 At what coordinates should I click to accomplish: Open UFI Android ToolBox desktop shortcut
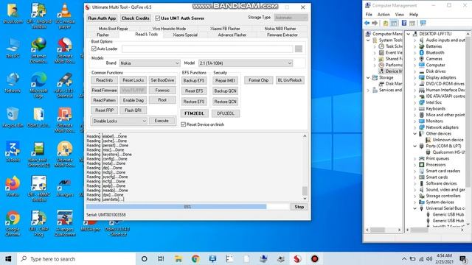(x=38, y=15)
